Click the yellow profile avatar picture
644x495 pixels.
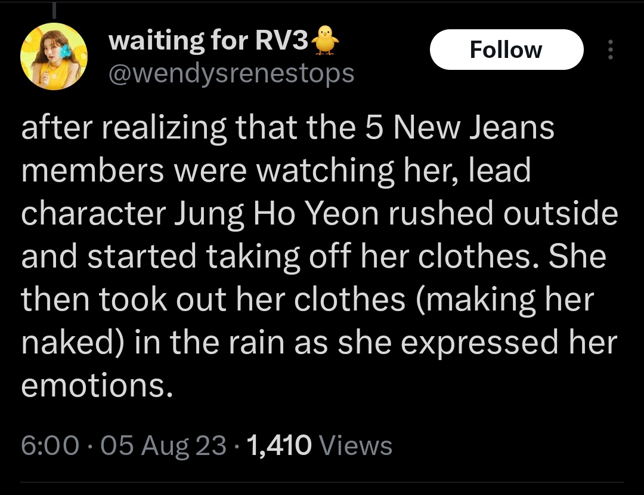[x=54, y=56]
